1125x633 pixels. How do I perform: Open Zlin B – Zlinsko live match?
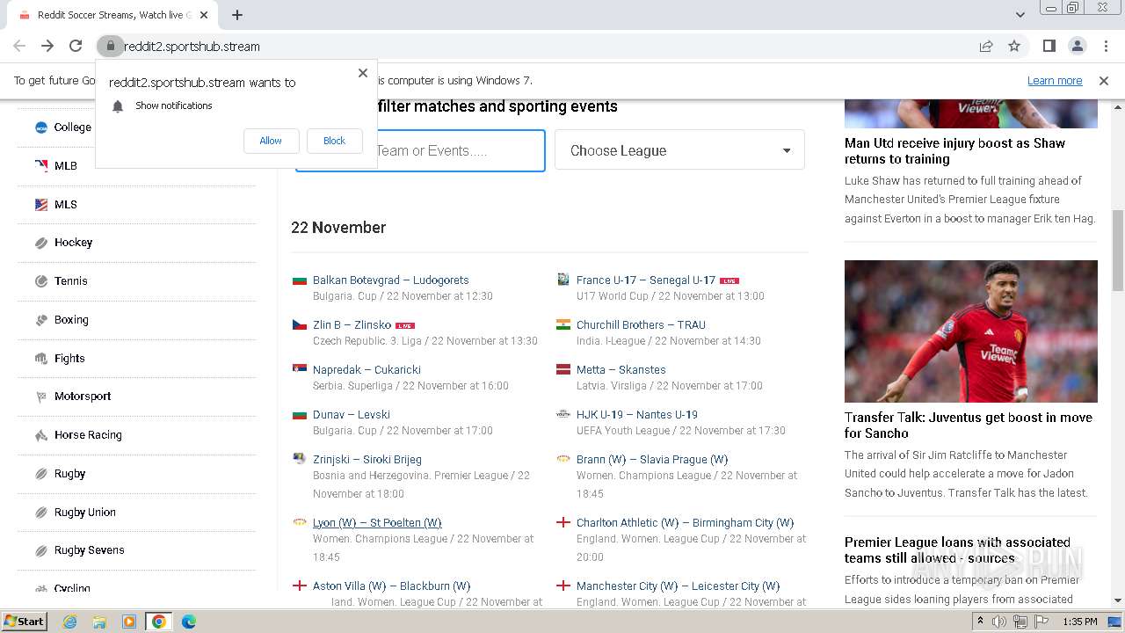352,324
